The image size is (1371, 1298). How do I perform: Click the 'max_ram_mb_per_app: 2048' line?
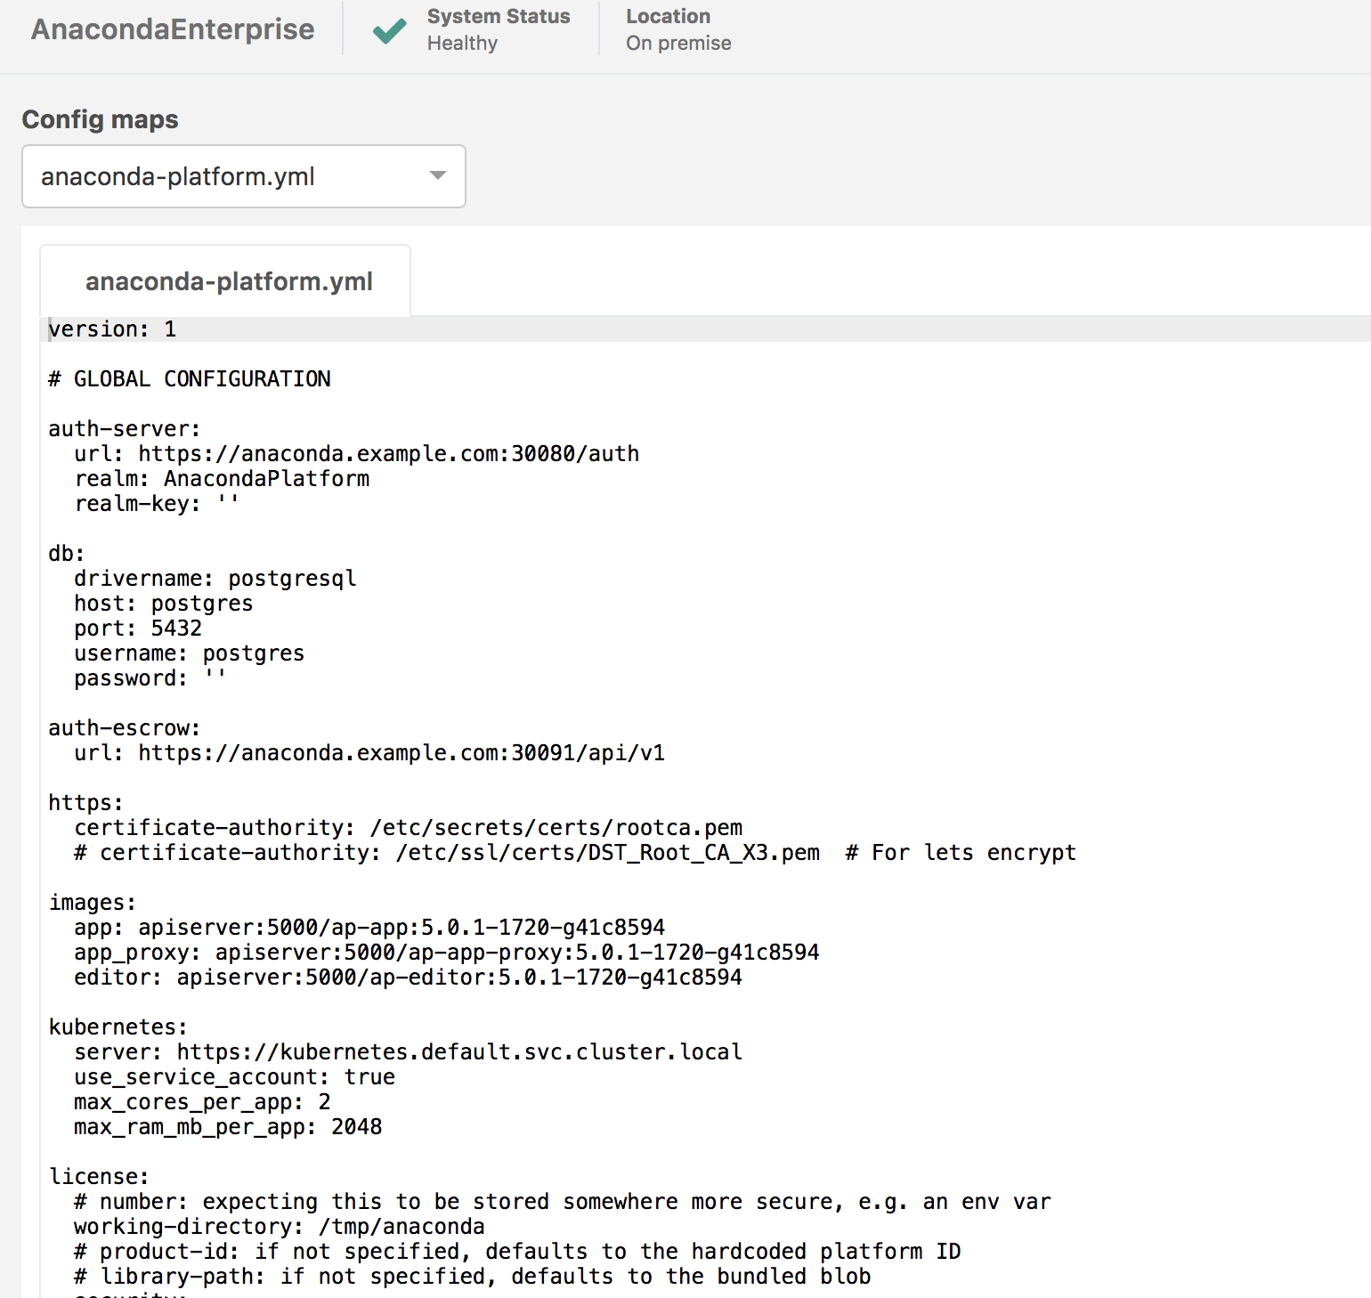228,1127
